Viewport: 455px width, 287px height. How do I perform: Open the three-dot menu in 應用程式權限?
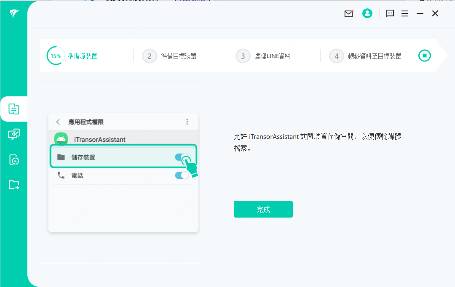point(187,122)
